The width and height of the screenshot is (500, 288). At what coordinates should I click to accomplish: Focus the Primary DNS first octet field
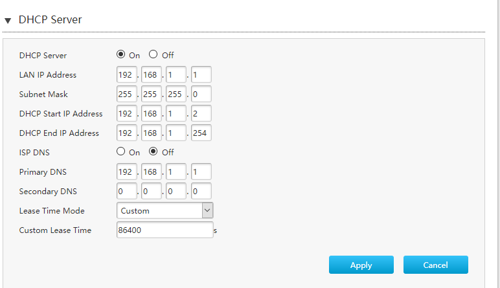126,172
